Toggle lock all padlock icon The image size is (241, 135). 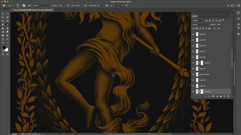(x=209, y=28)
